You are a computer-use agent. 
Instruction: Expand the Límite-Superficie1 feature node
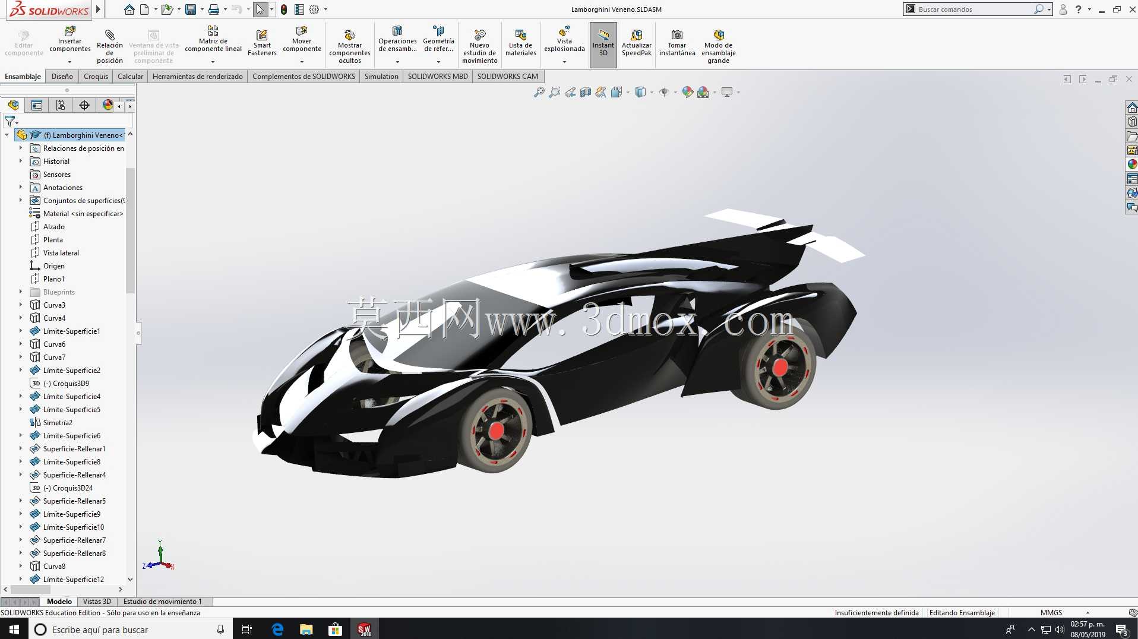[x=21, y=331]
